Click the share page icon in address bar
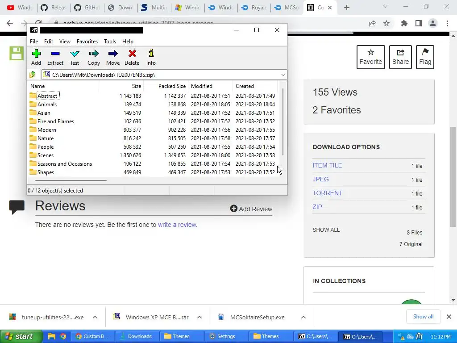The height and width of the screenshot is (343, 457). (372, 23)
